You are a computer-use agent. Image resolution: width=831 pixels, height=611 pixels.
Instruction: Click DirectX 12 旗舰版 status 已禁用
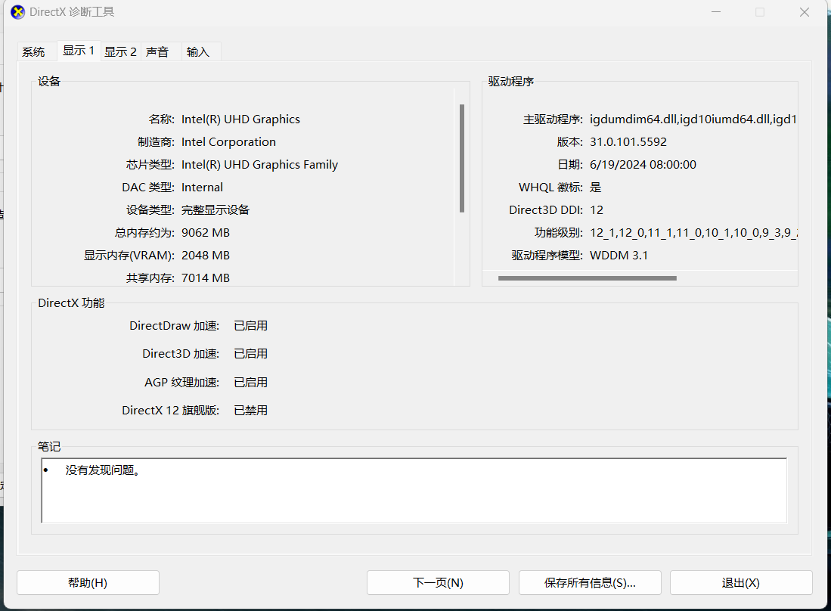251,411
